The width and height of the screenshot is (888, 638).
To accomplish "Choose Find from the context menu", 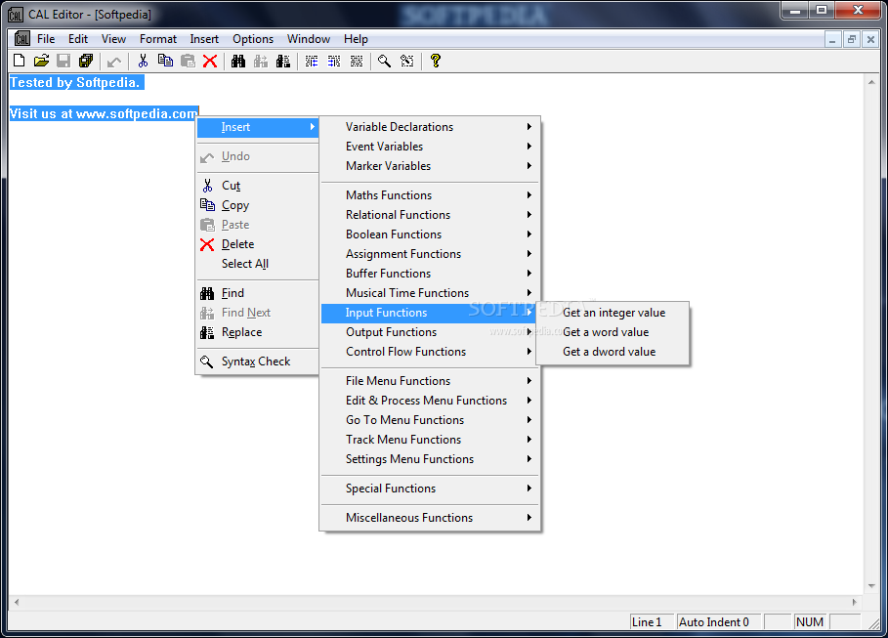I will click(258, 293).
